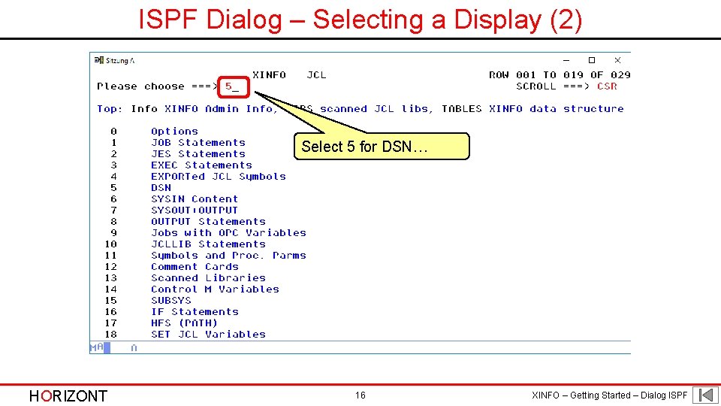Click 'XINFO – Getting Started – Dialog ISPF' footer text
This screenshot has height=406, width=721.
609,395
